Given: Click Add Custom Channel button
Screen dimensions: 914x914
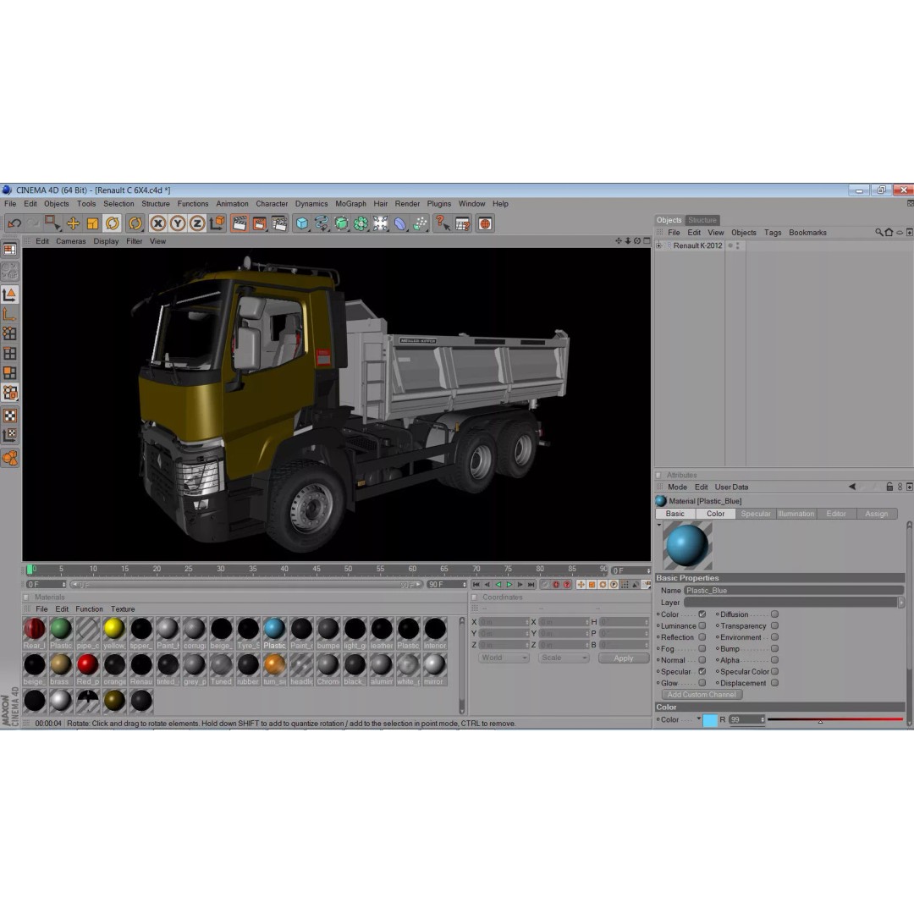Looking at the screenshot, I should coord(702,694).
